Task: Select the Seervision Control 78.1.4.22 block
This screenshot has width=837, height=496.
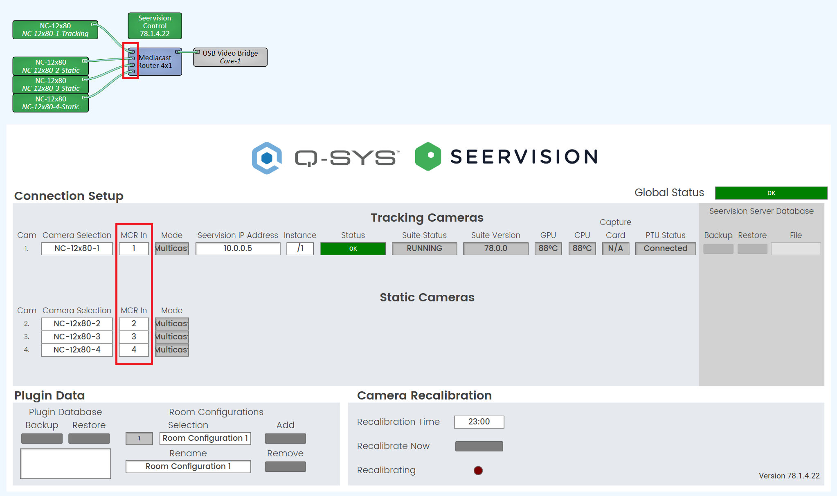Action: 155,26
